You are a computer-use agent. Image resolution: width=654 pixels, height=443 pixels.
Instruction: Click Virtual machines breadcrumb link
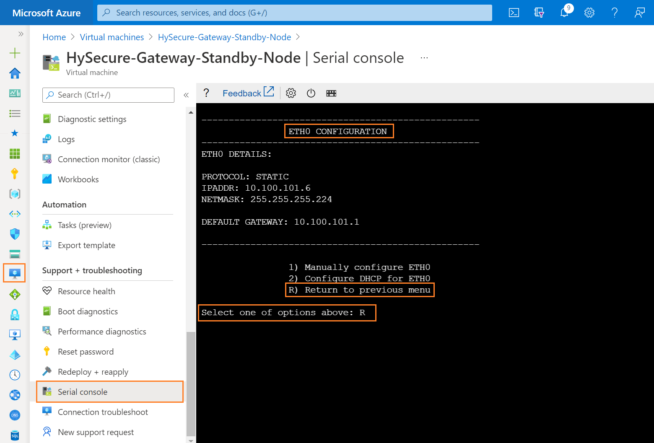coord(112,37)
